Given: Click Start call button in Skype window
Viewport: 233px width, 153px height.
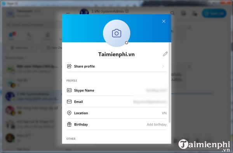Looking at the screenshot, I should point(214,13).
